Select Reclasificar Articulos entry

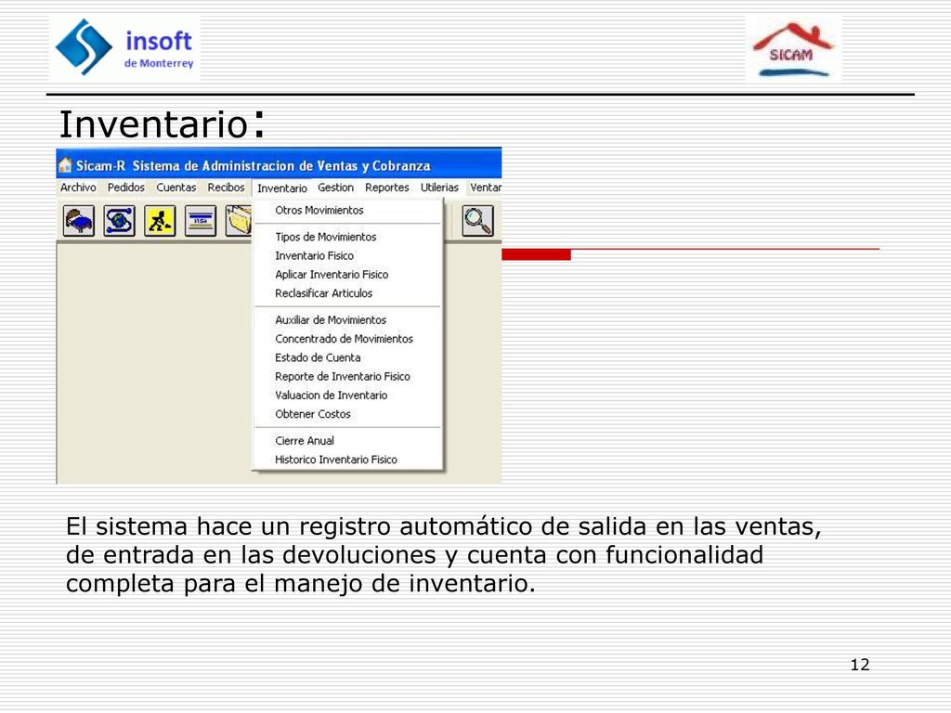[x=348, y=292]
